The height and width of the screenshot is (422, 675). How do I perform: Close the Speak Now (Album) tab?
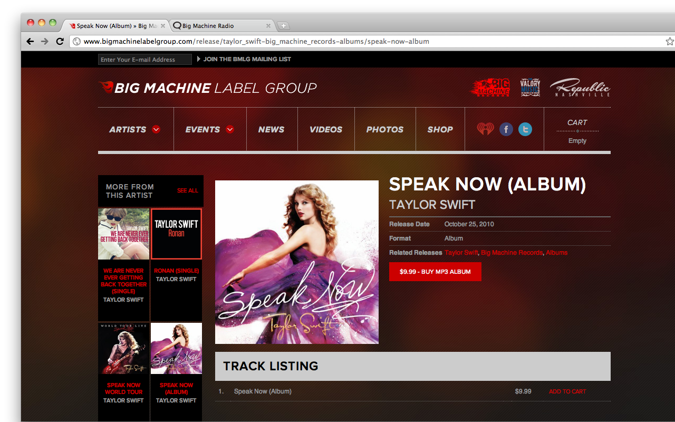[x=163, y=26]
